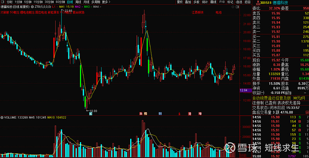Open F10 company info
Viewport: 309px width, 158px height.
(x=222, y=2)
